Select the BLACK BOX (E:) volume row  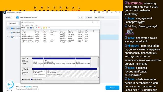coord(60,40)
